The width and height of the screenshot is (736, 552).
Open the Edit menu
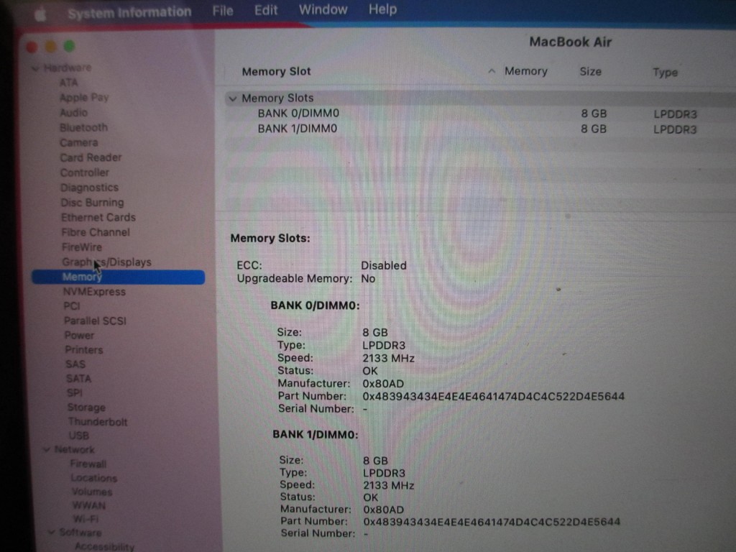pos(266,10)
